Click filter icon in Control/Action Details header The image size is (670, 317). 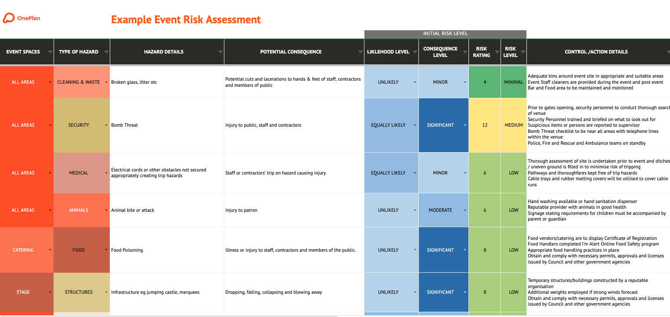667,52
